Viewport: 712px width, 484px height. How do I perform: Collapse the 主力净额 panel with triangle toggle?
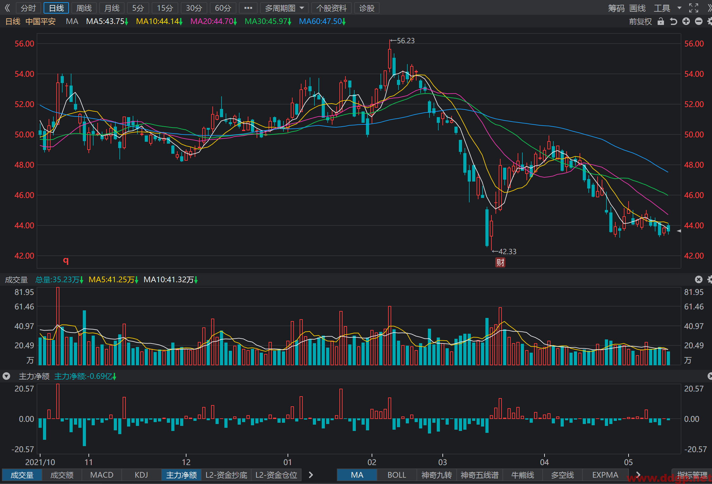pyautogui.click(x=6, y=376)
